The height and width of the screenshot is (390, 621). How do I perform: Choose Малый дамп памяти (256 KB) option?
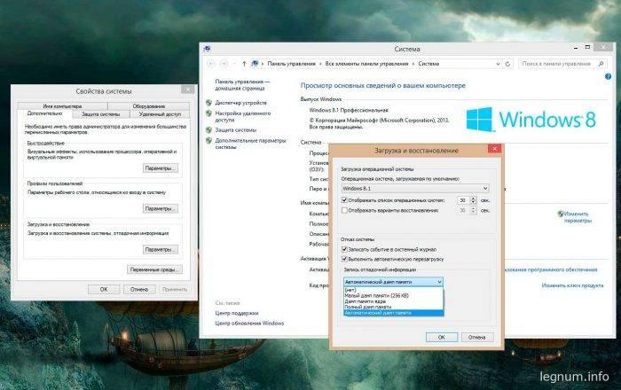point(393,295)
